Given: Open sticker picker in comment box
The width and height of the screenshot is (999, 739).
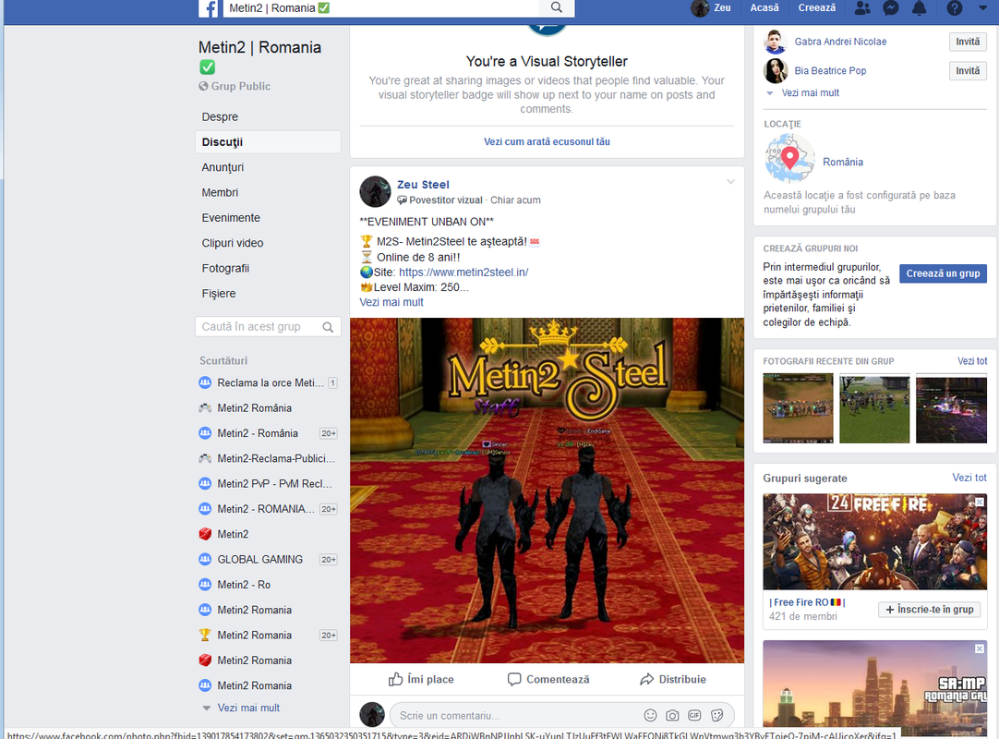Looking at the screenshot, I should (x=716, y=715).
